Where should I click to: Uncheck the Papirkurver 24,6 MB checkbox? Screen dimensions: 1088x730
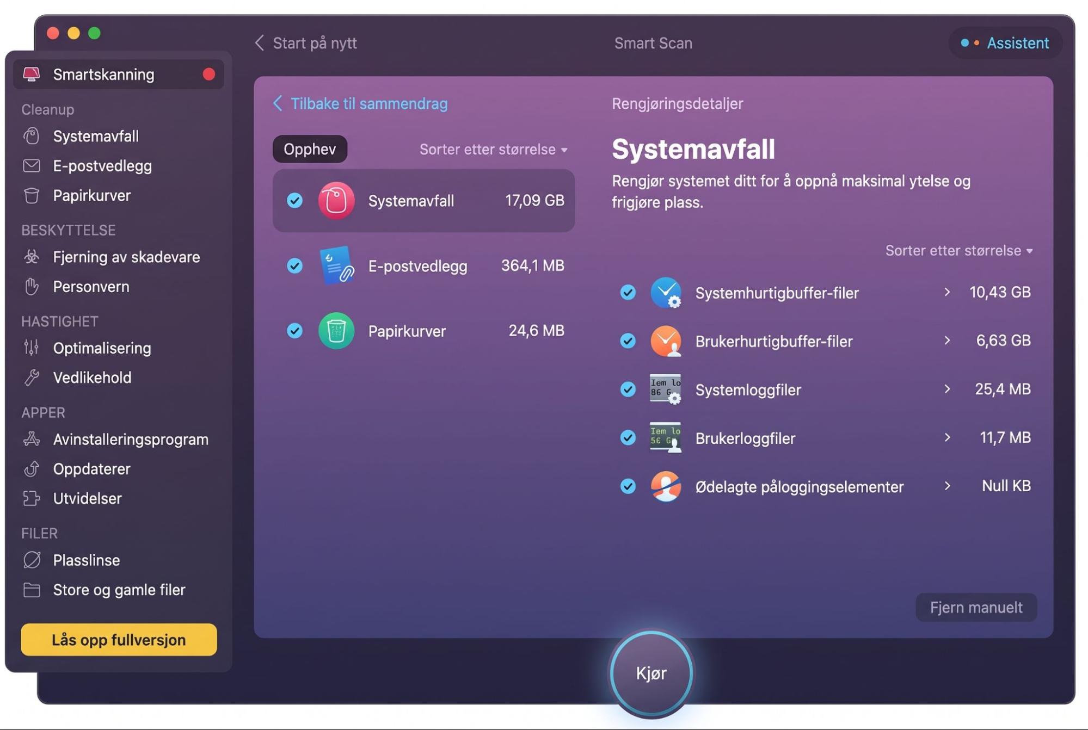pos(294,331)
